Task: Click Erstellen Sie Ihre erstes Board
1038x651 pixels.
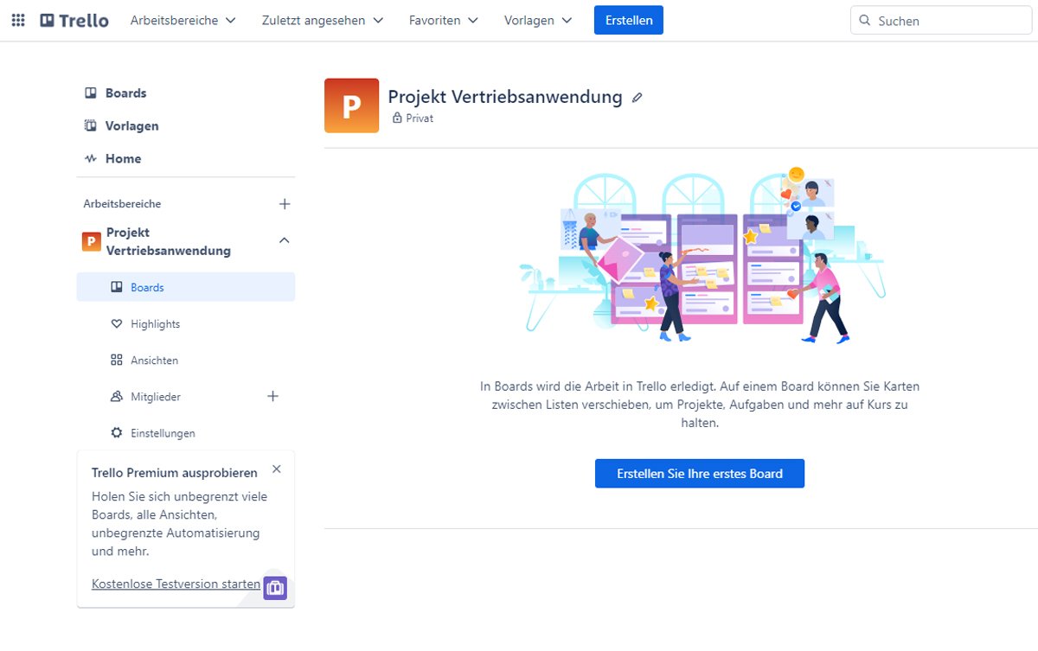Action: 699,473
